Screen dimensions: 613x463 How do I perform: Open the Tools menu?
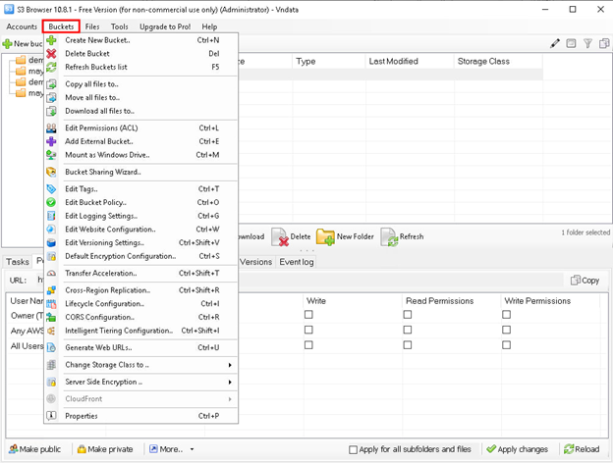[119, 26]
